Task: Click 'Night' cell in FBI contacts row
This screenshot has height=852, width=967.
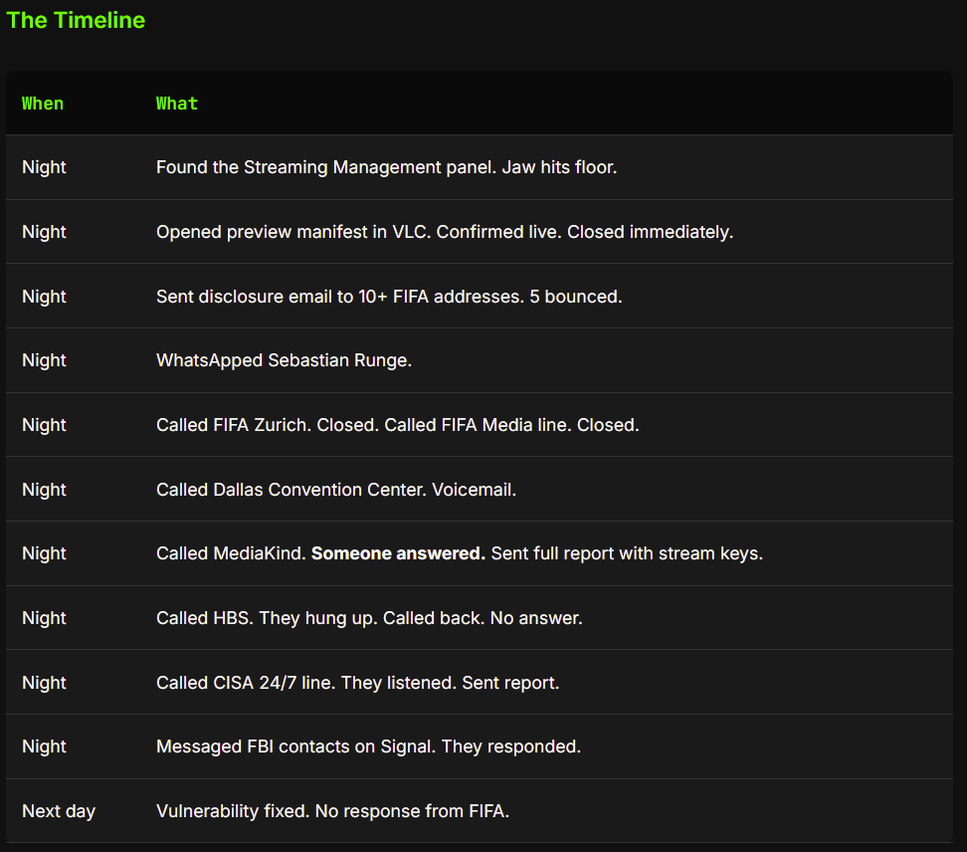Action: point(44,746)
